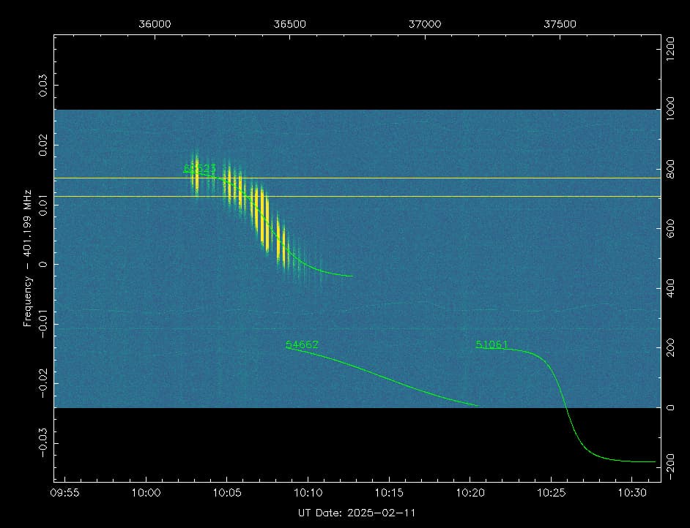Click the 1200 right axis tick label
Image resolution: width=690 pixels, height=528 pixels.
pos(671,50)
